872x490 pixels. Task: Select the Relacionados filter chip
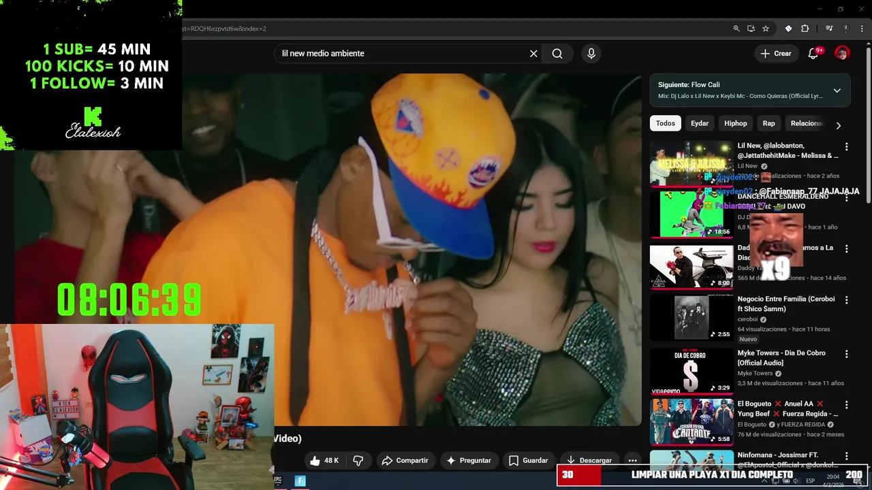pyautogui.click(x=806, y=123)
